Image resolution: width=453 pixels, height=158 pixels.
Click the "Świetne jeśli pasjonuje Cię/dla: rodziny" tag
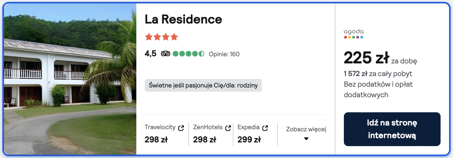tap(203, 85)
